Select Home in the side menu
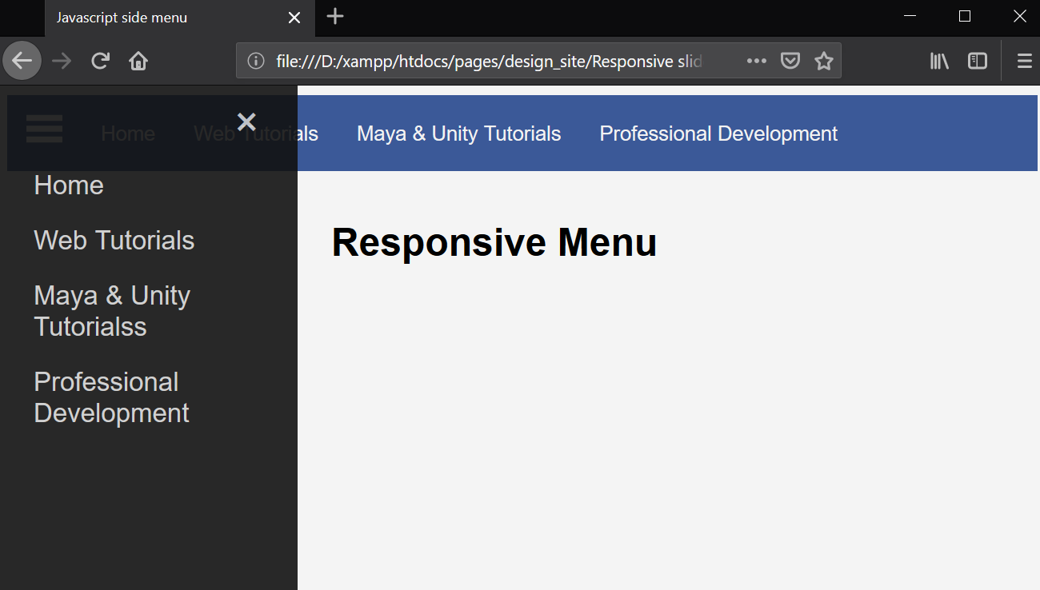This screenshot has height=590, width=1040. (x=68, y=185)
